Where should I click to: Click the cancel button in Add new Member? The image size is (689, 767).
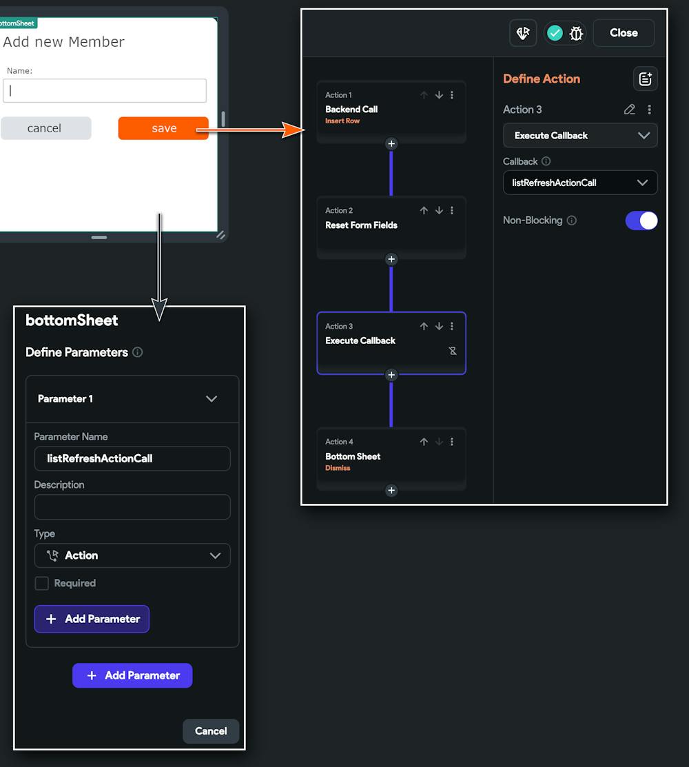coord(45,128)
